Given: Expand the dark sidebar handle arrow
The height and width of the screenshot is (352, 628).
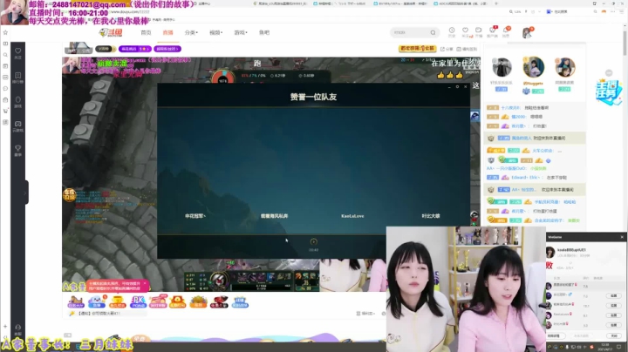Looking at the screenshot, I should [x=25, y=193].
